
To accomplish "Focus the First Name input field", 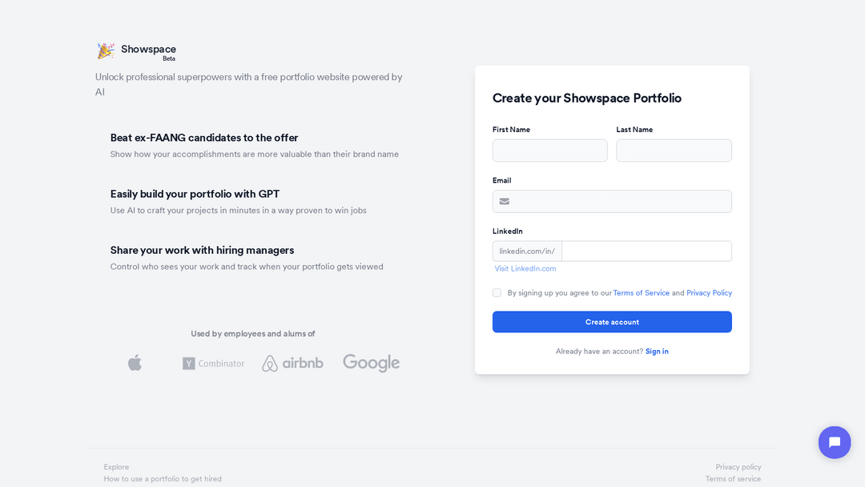I will point(550,151).
